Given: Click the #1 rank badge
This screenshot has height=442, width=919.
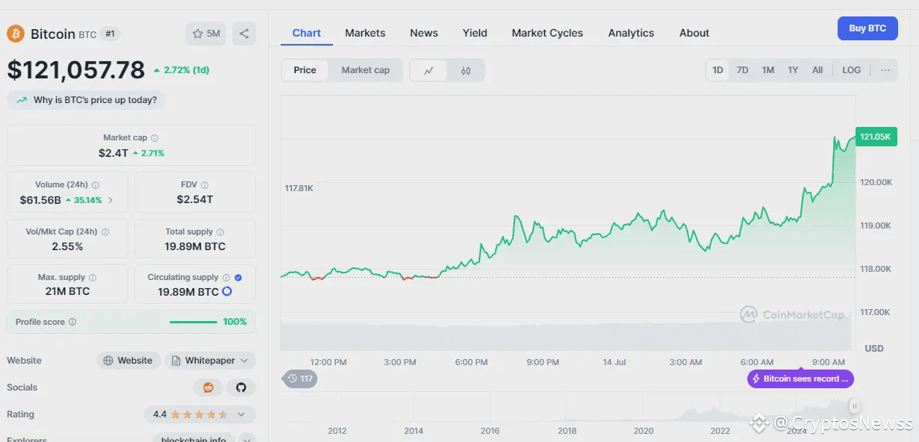Looking at the screenshot, I should coord(110,34).
